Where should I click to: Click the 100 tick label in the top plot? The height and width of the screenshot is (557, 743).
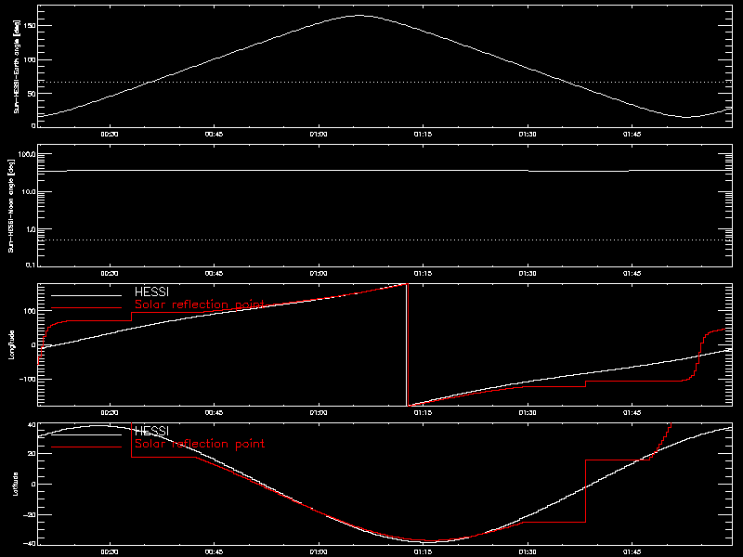30,59
